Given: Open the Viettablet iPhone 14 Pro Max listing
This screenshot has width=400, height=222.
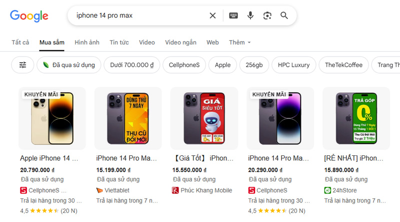Looking at the screenshot, I should pyautogui.click(x=126, y=158).
